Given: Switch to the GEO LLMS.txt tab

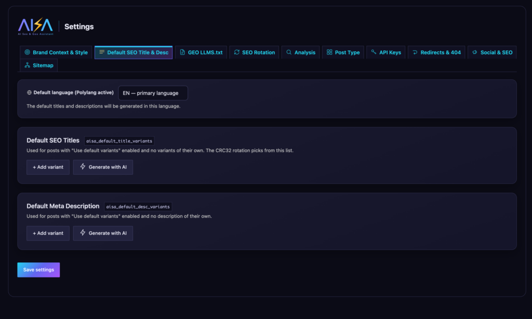Looking at the screenshot, I should pyautogui.click(x=201, y=52).
